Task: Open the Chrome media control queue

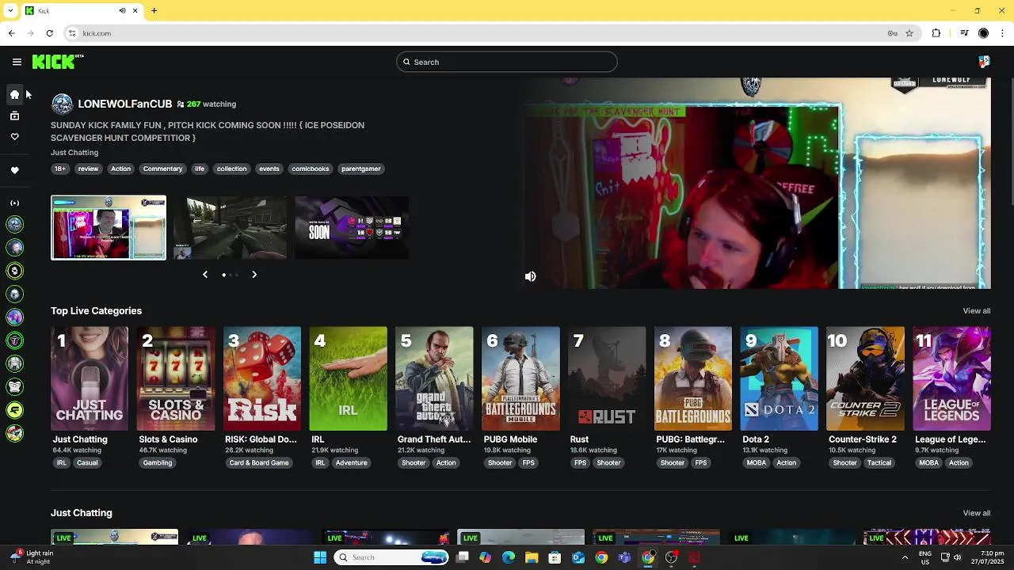Action: (x=964, y=33)
